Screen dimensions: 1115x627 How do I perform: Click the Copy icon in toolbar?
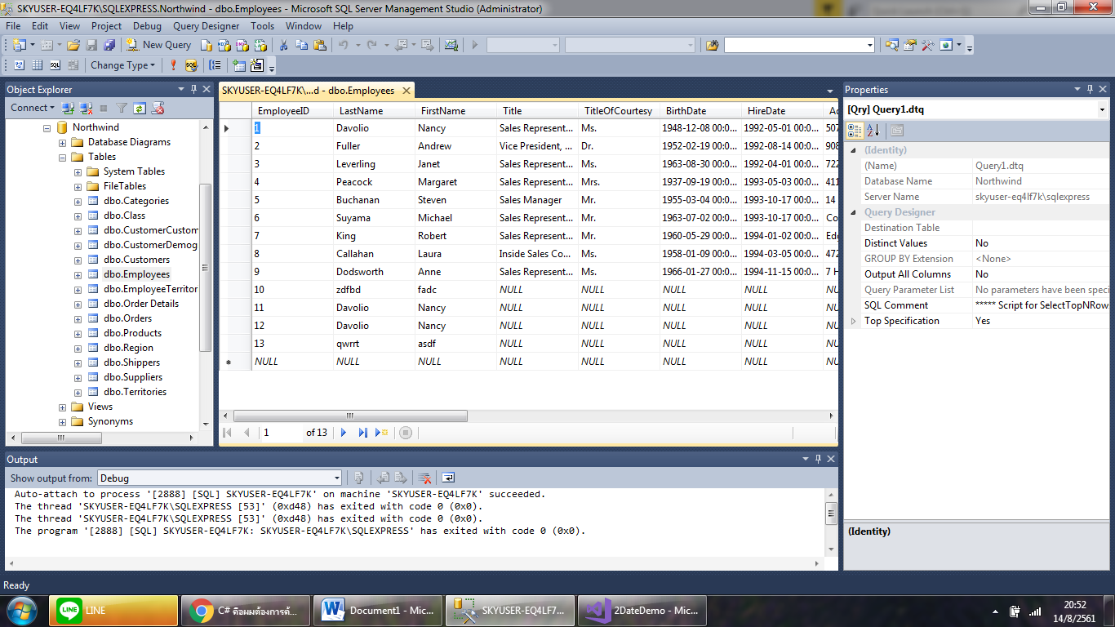click(x=301, y=45)
